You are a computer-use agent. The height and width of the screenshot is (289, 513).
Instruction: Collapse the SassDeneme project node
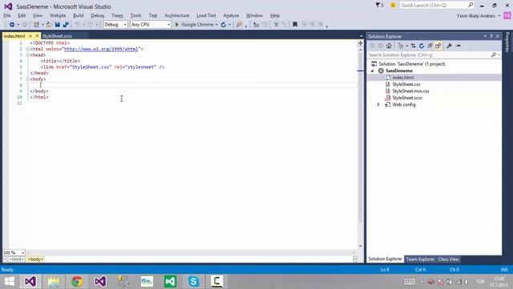click(372, 71)
